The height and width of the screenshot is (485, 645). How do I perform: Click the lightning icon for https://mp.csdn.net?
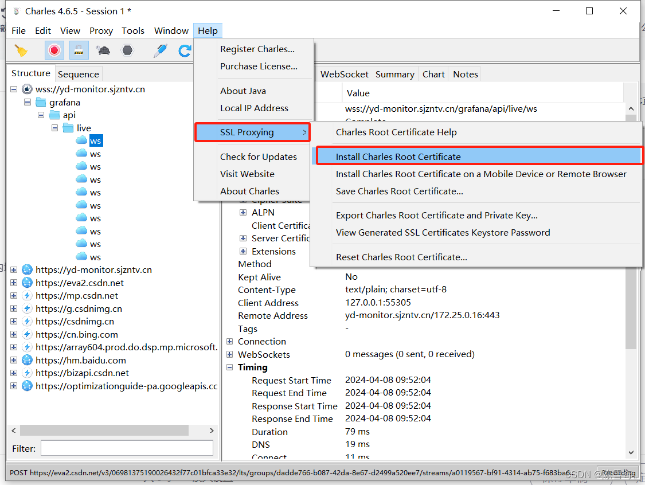[27, 295]
